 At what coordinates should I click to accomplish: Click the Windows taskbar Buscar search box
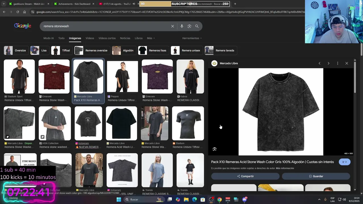tap(145, 199)
